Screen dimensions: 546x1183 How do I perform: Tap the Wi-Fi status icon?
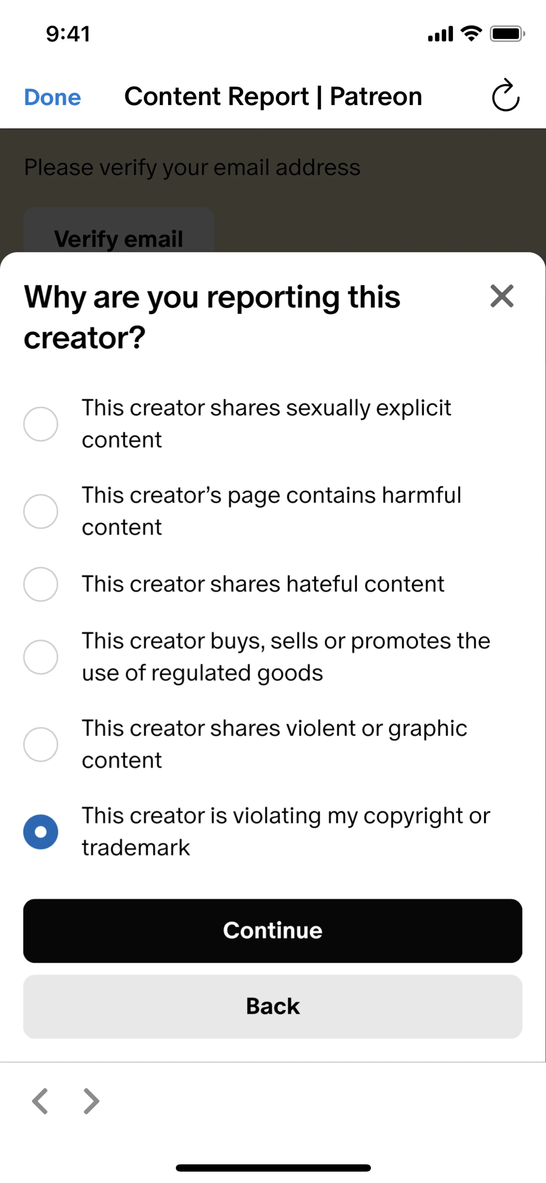point(471,34)
